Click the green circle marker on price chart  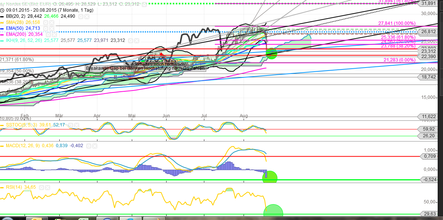click(x=272, y=53)
